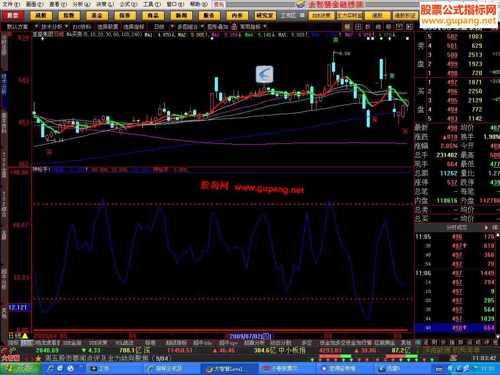
Task: Click the 标 indicator toggle icon
Action: 348,27
